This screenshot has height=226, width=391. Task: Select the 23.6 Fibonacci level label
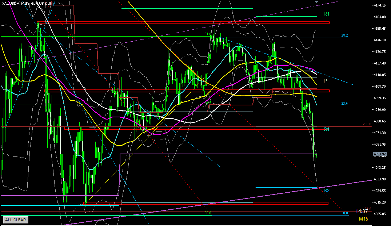click(344, 104)
